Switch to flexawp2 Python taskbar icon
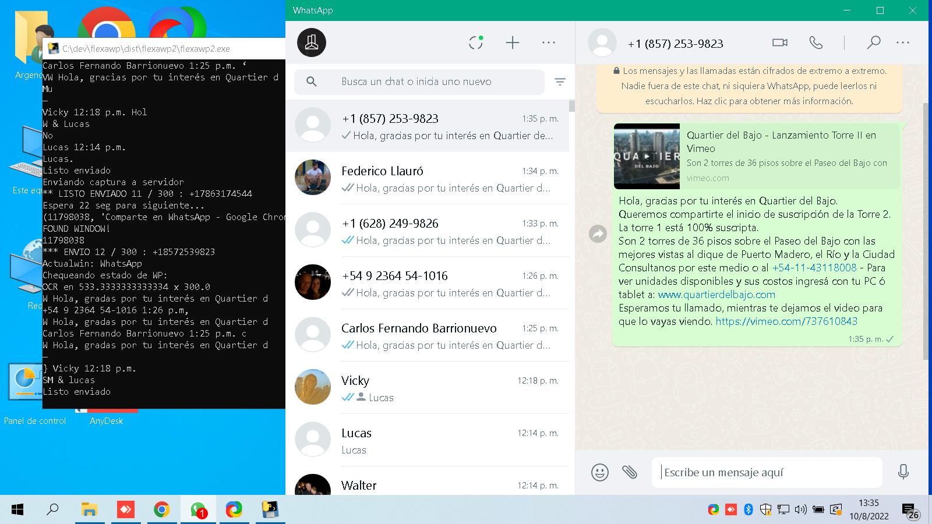The width and height of the screenshot is (932, 524). click(270, 510)
